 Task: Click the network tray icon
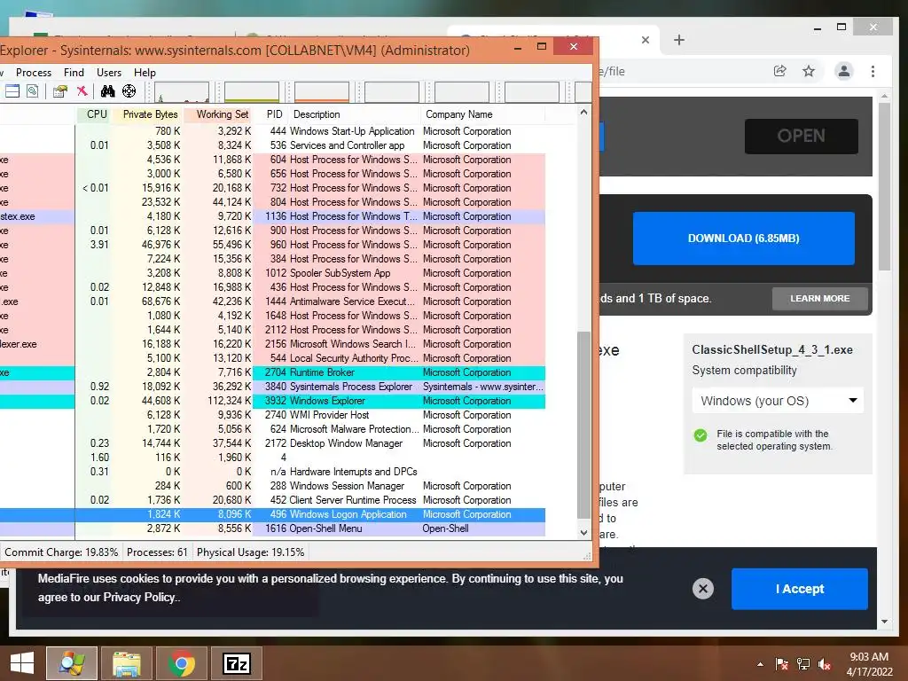803,664
